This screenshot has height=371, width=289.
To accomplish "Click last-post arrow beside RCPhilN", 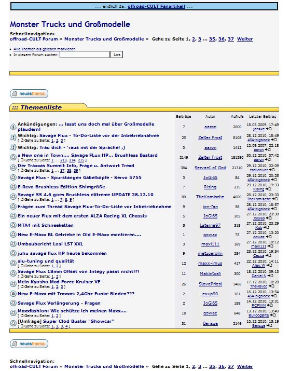I will [270, 305].
